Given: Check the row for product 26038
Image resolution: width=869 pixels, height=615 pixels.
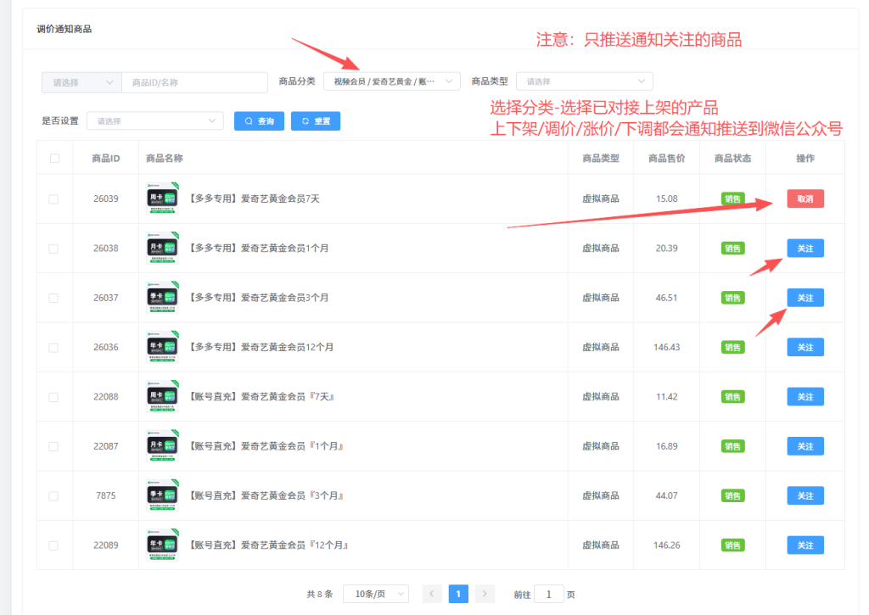Looking at the screenshot, I should [53, 249].
